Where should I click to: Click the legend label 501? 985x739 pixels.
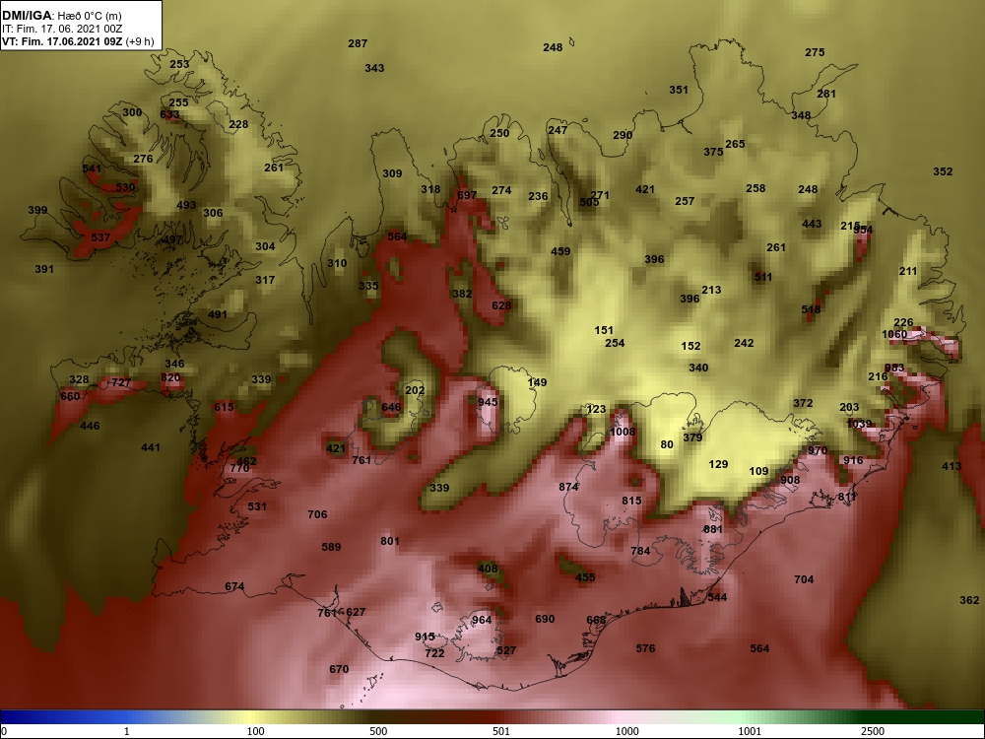(501, 731)
